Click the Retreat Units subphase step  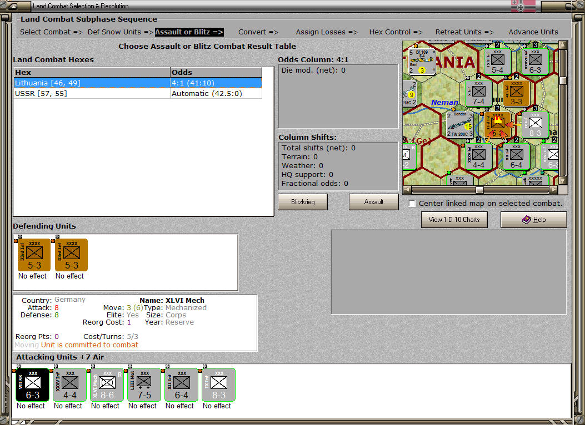(x=464, y=32)
